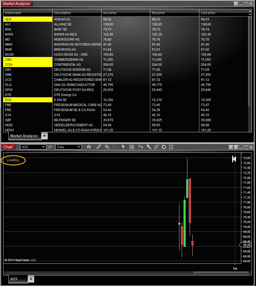
Task: Select the ALV instrument cell
Action: point(28,24)
